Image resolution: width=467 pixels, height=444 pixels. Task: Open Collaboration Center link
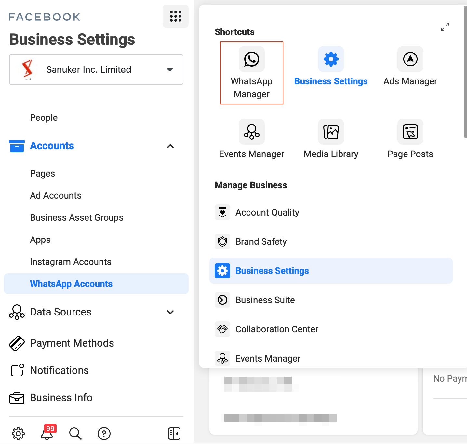tap(277, 329)
